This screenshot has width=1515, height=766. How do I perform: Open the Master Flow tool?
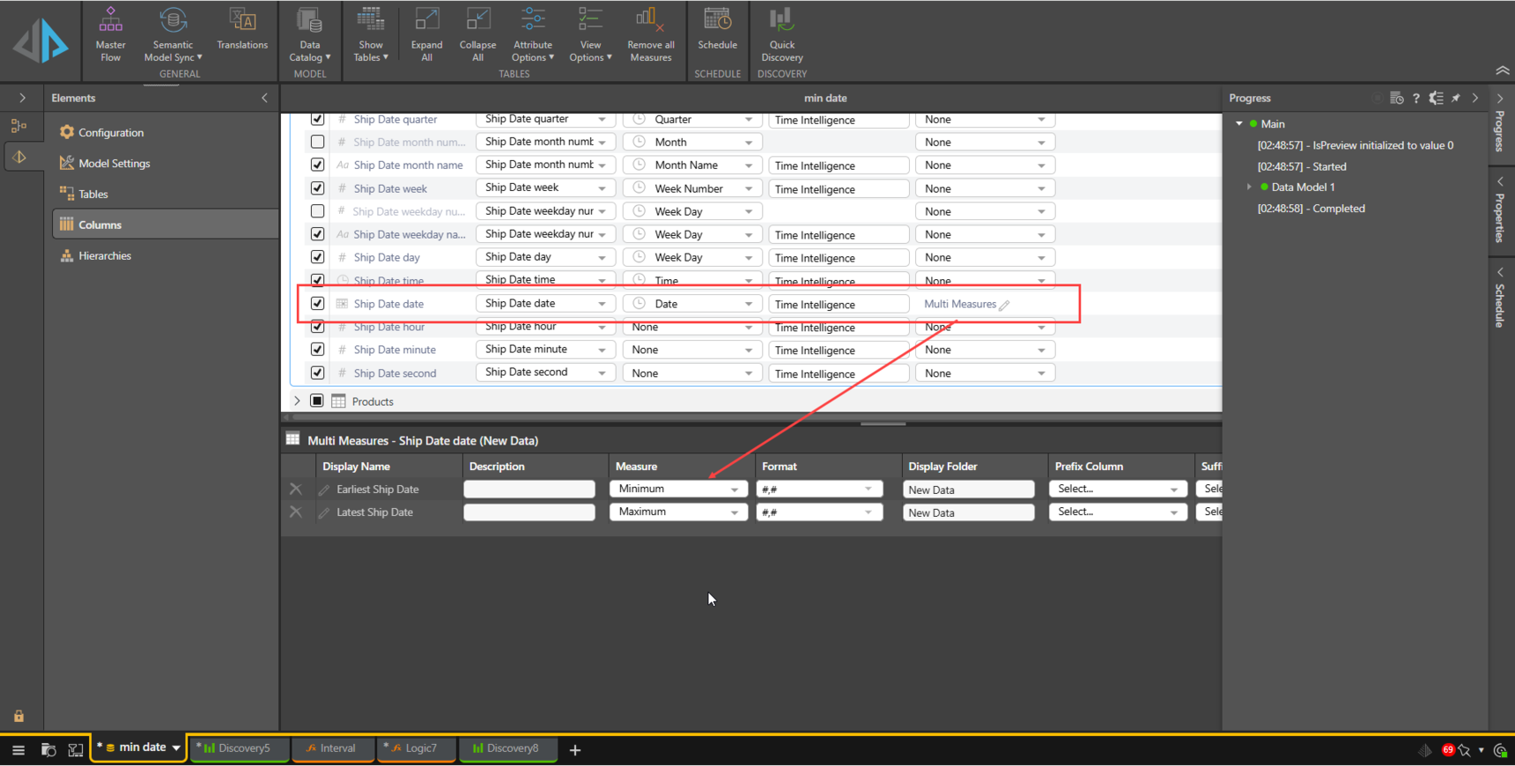[x=110, y=34]
